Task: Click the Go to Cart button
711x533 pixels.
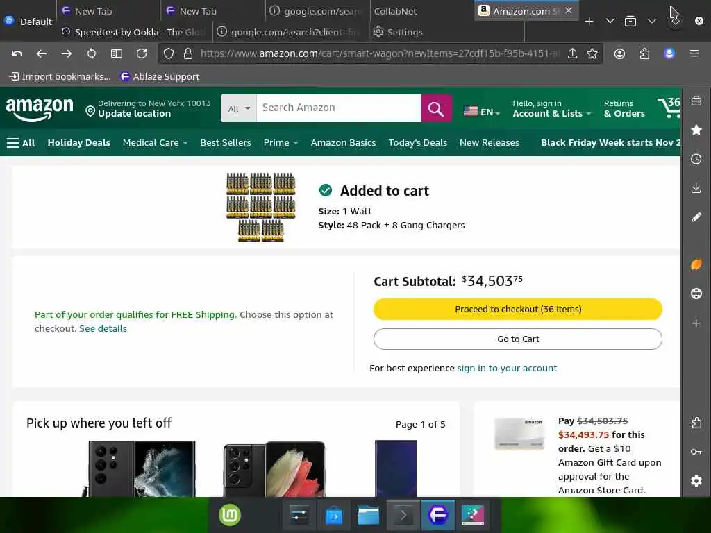Action: (518, 339)
